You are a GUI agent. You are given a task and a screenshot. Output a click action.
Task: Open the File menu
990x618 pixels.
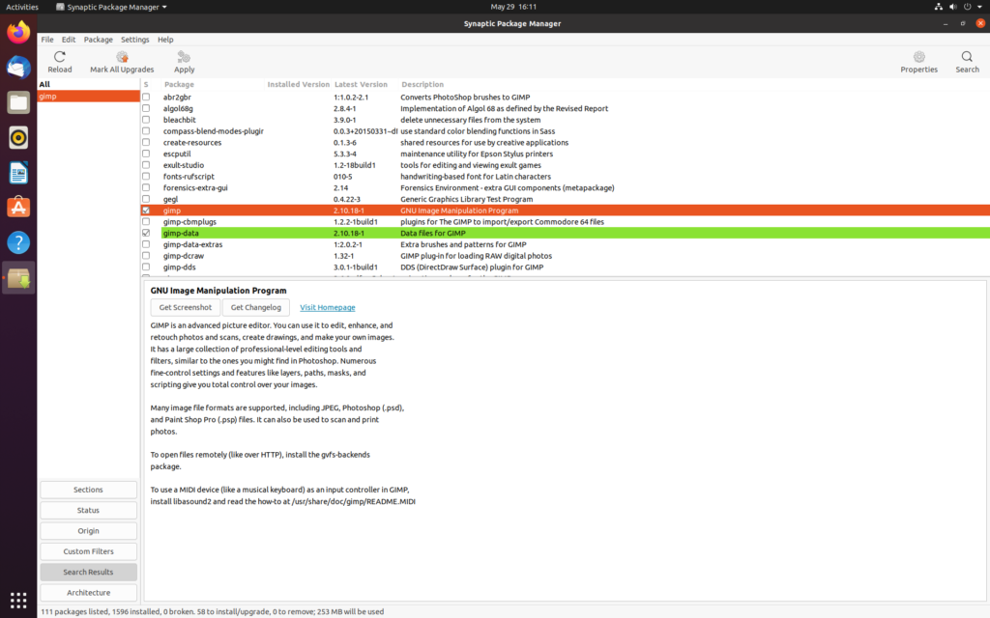[47, 39]
